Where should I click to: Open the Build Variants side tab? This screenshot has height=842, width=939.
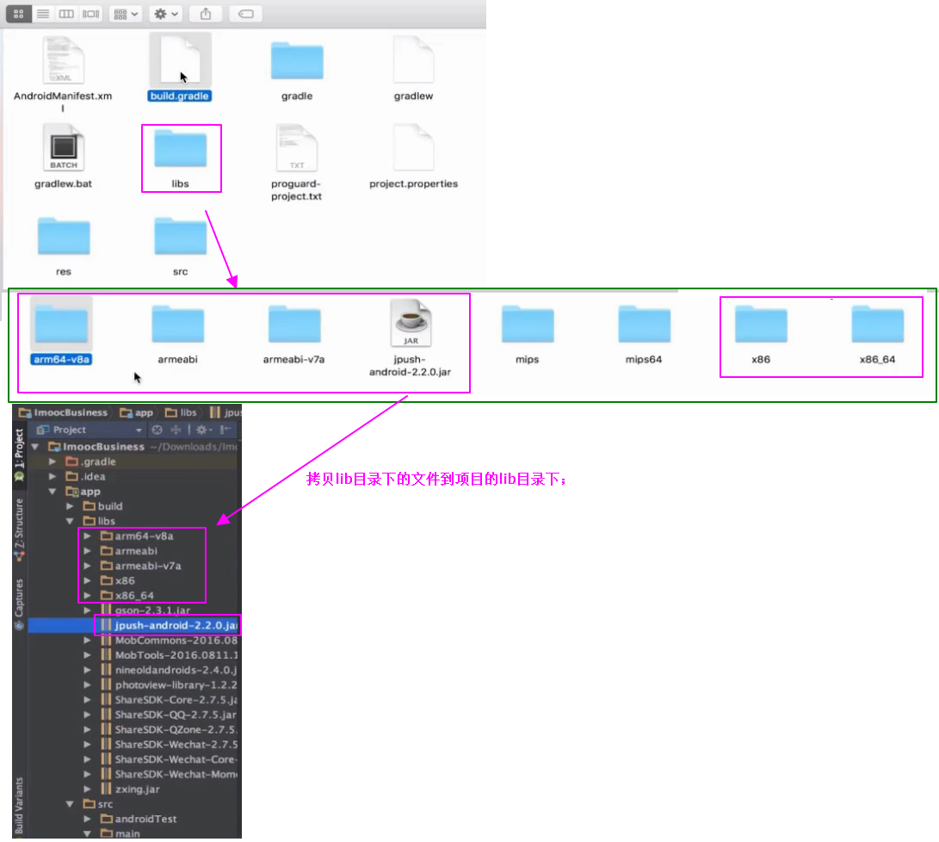click(x=19, y=806)
